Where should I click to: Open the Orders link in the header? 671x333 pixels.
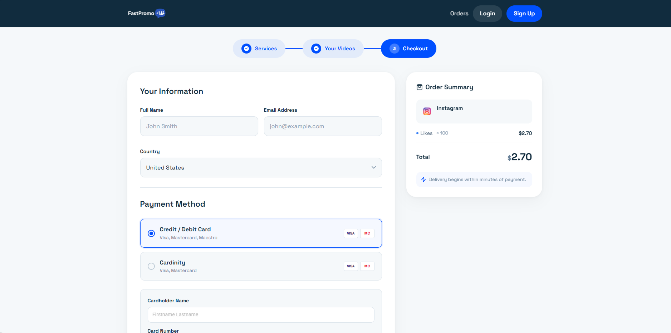459,14
